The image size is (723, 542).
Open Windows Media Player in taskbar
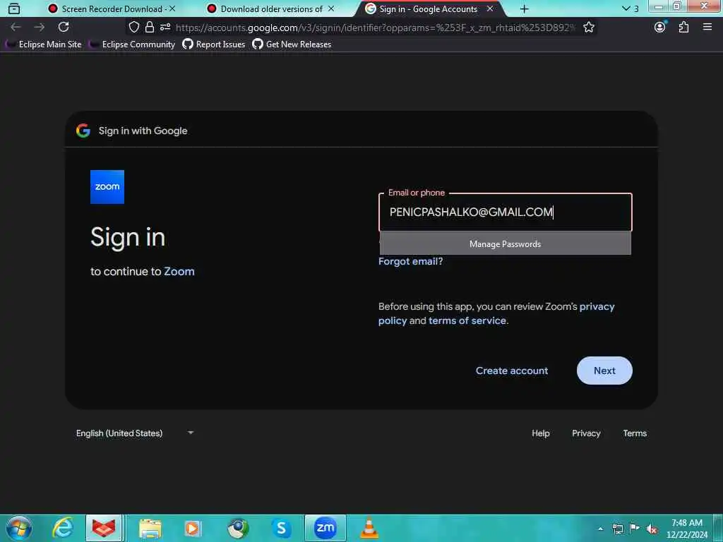193,528
